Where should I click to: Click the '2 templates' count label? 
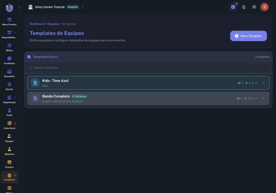click(x=262, y=57)
